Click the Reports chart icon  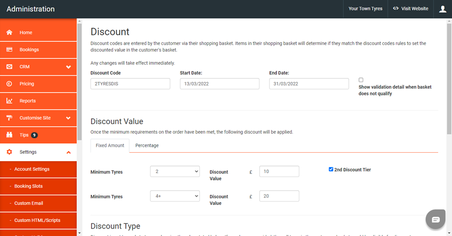tap(10, 101)
